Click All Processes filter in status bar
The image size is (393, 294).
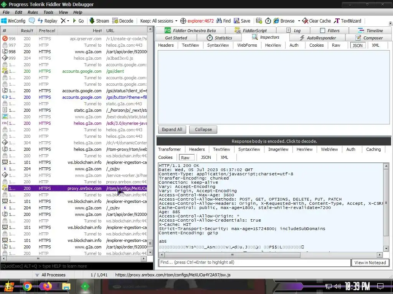point(50,275)
